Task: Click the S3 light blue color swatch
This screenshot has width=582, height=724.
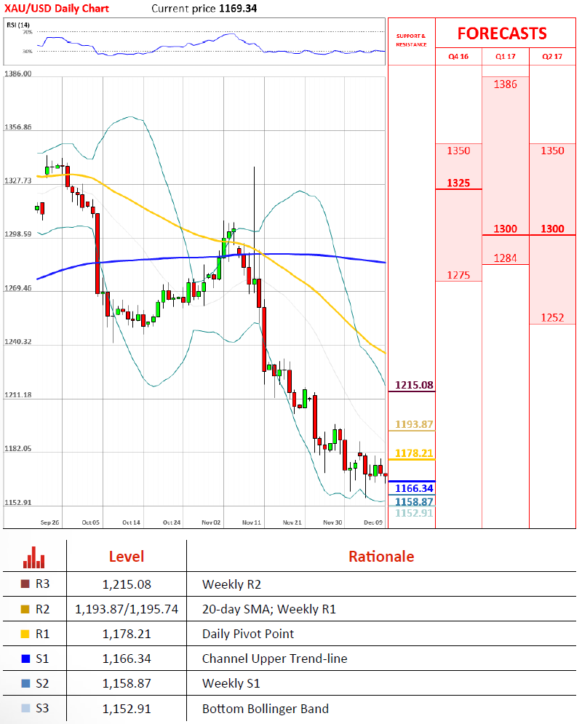Action: (x=25, y=708)
